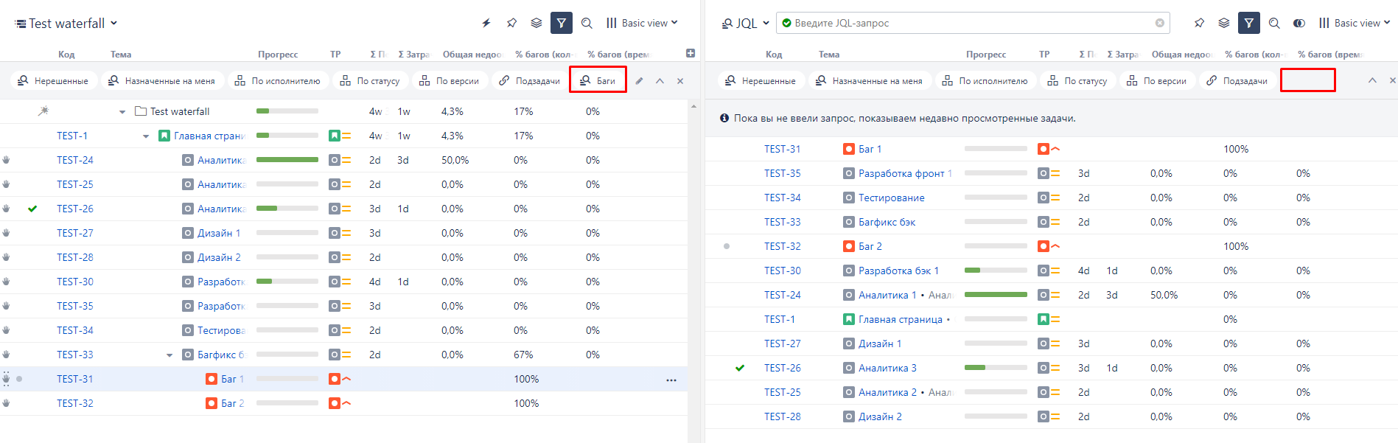Open issue link TEST-27 in left panel
This screenshot has height=443, width=1398.
click(x=75, y=233)
